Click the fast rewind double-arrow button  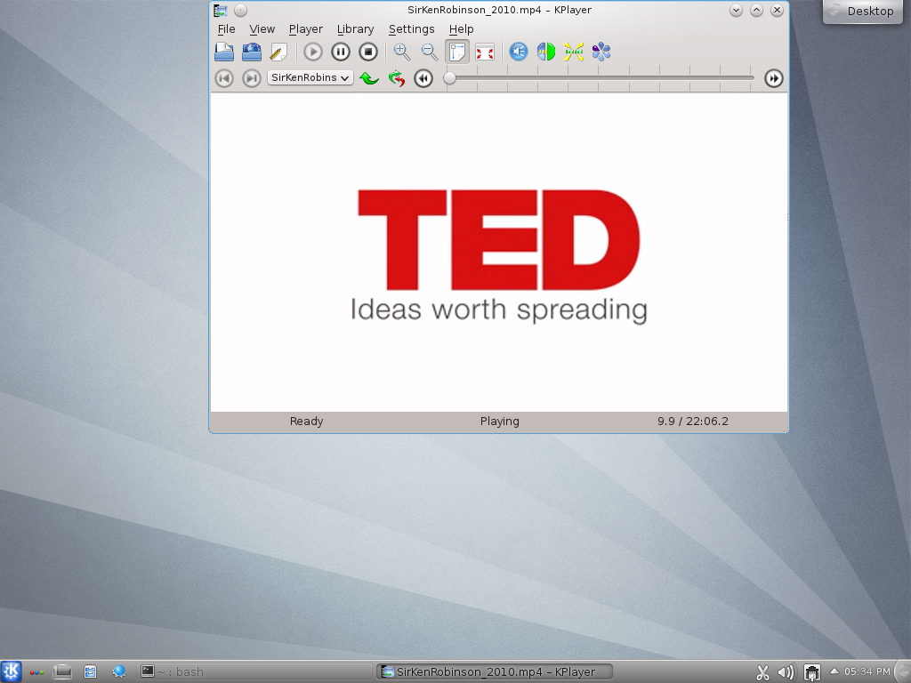[423, 78]
